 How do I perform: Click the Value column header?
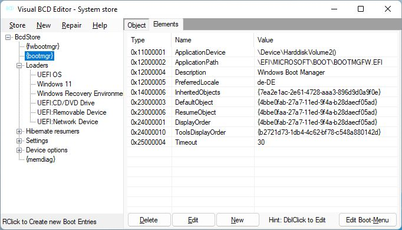(265, 40)
